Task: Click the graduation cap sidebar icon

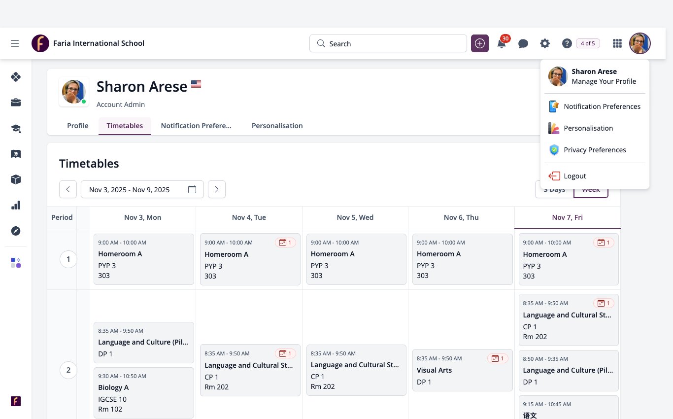Action: (x=16, y=128)
